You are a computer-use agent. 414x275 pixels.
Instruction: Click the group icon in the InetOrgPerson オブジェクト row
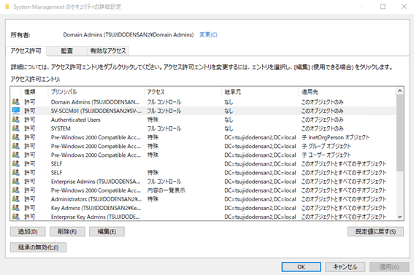(16, 137)
